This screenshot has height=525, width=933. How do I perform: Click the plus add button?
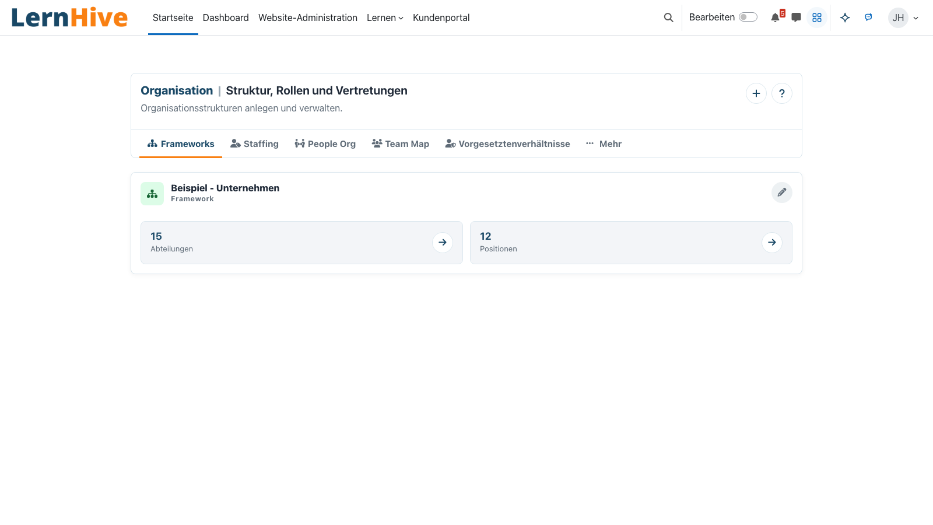pos(756,93)
